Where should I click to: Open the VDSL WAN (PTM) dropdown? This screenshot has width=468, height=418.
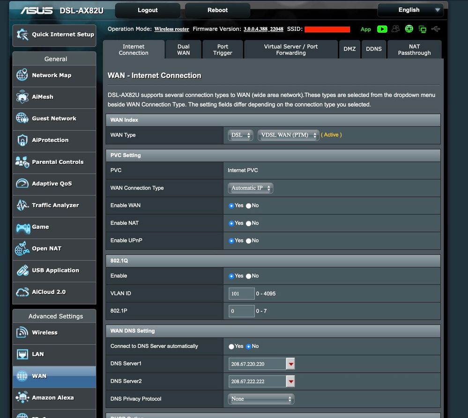click(289, 135)
